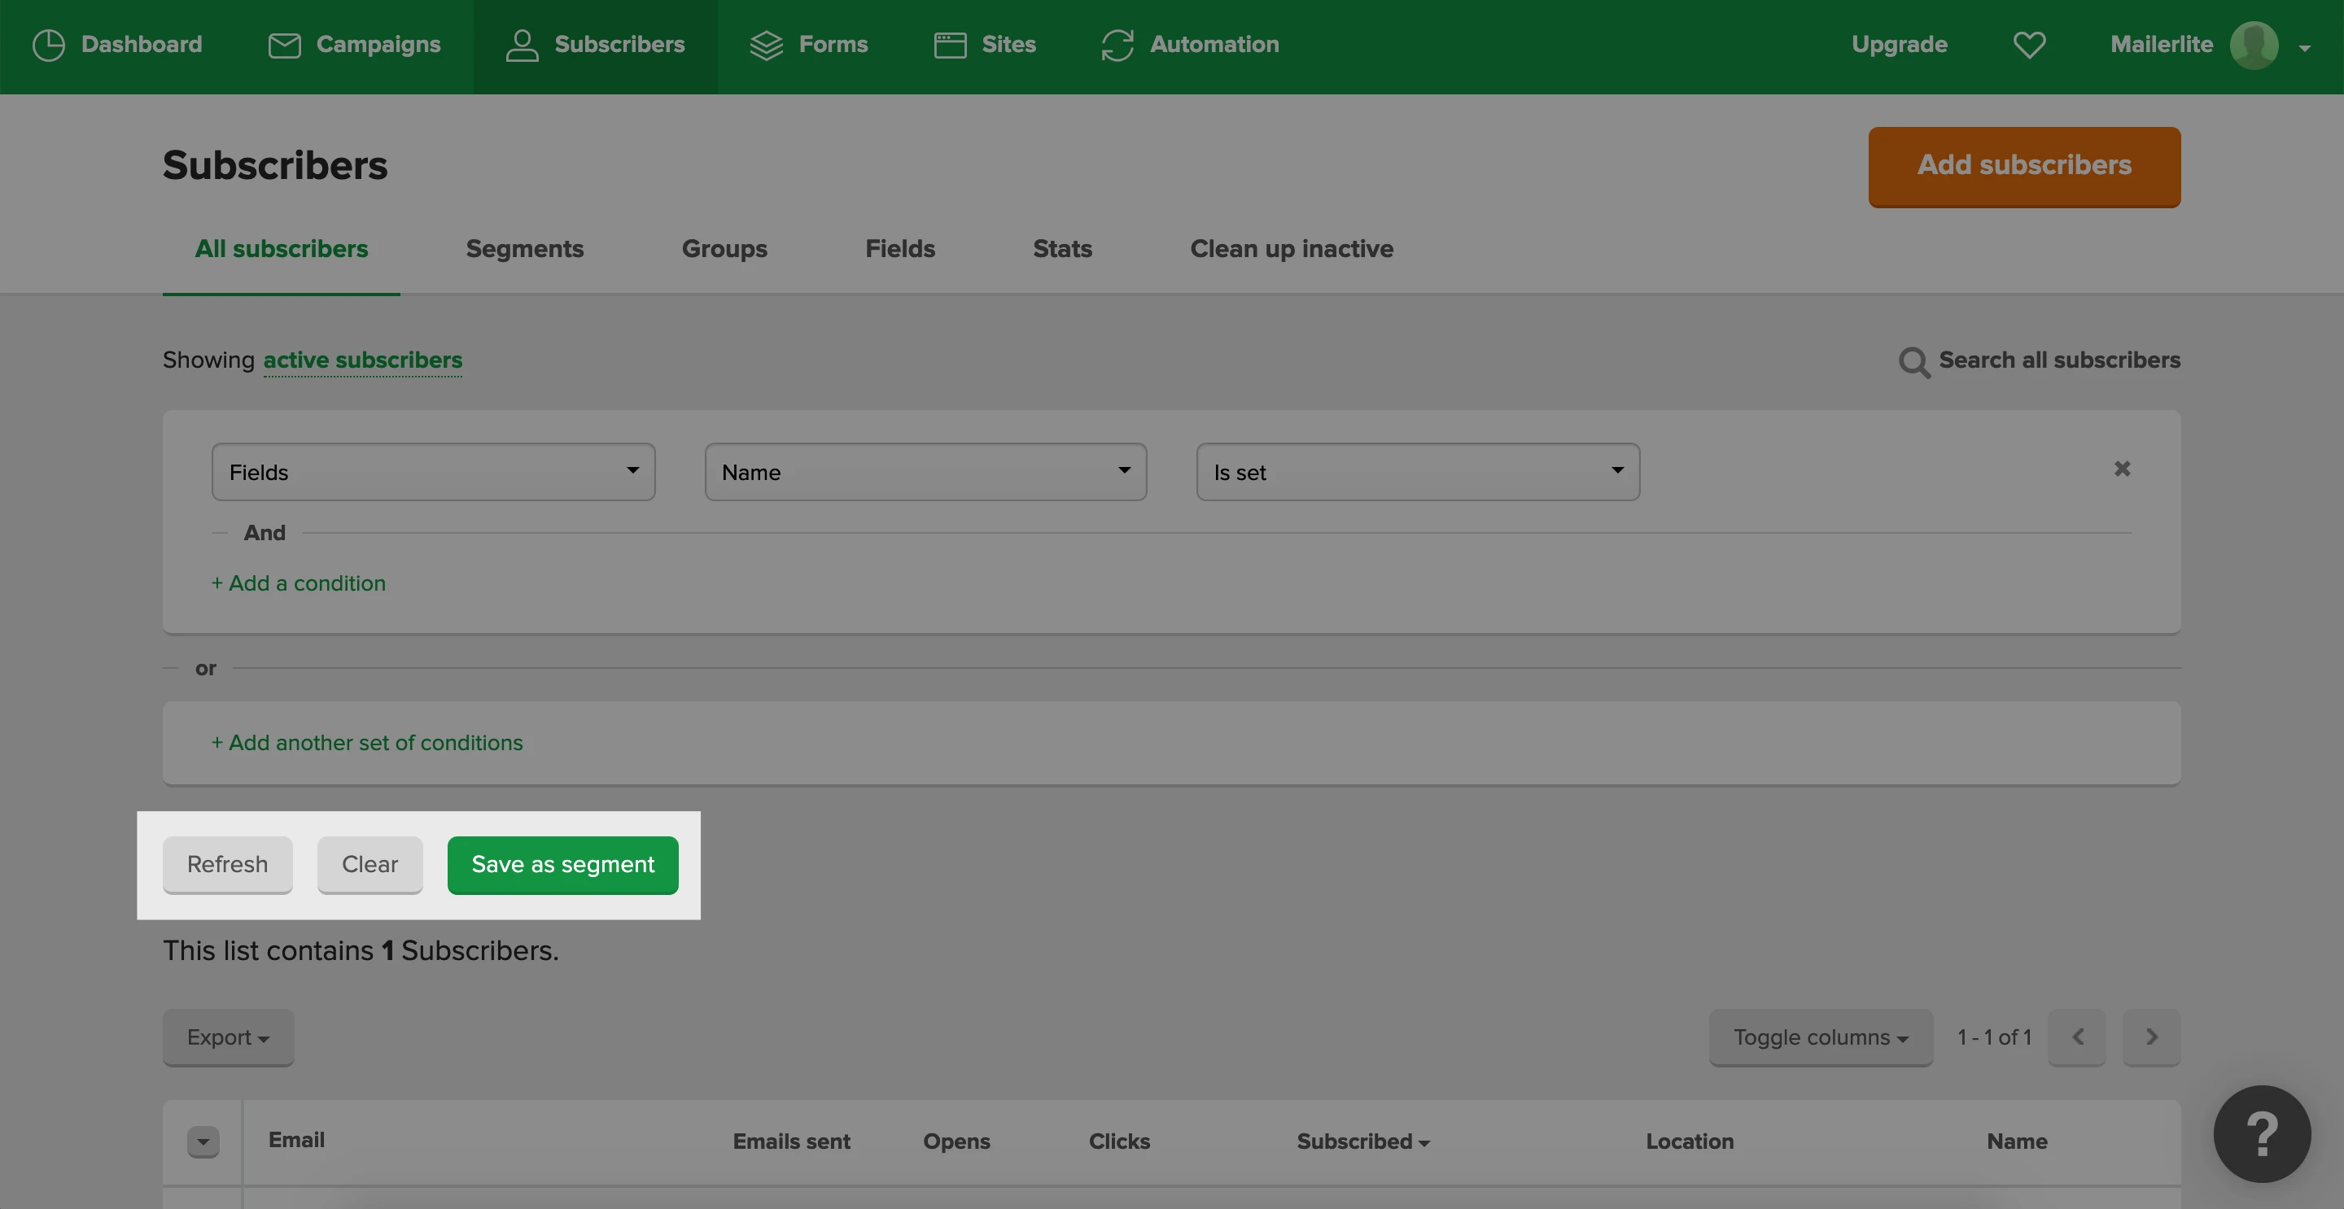Image resolution: width=2344 pixels, height=1209 pixels.
Task: Click the Forms layers icon
Action: click(765, 45)
